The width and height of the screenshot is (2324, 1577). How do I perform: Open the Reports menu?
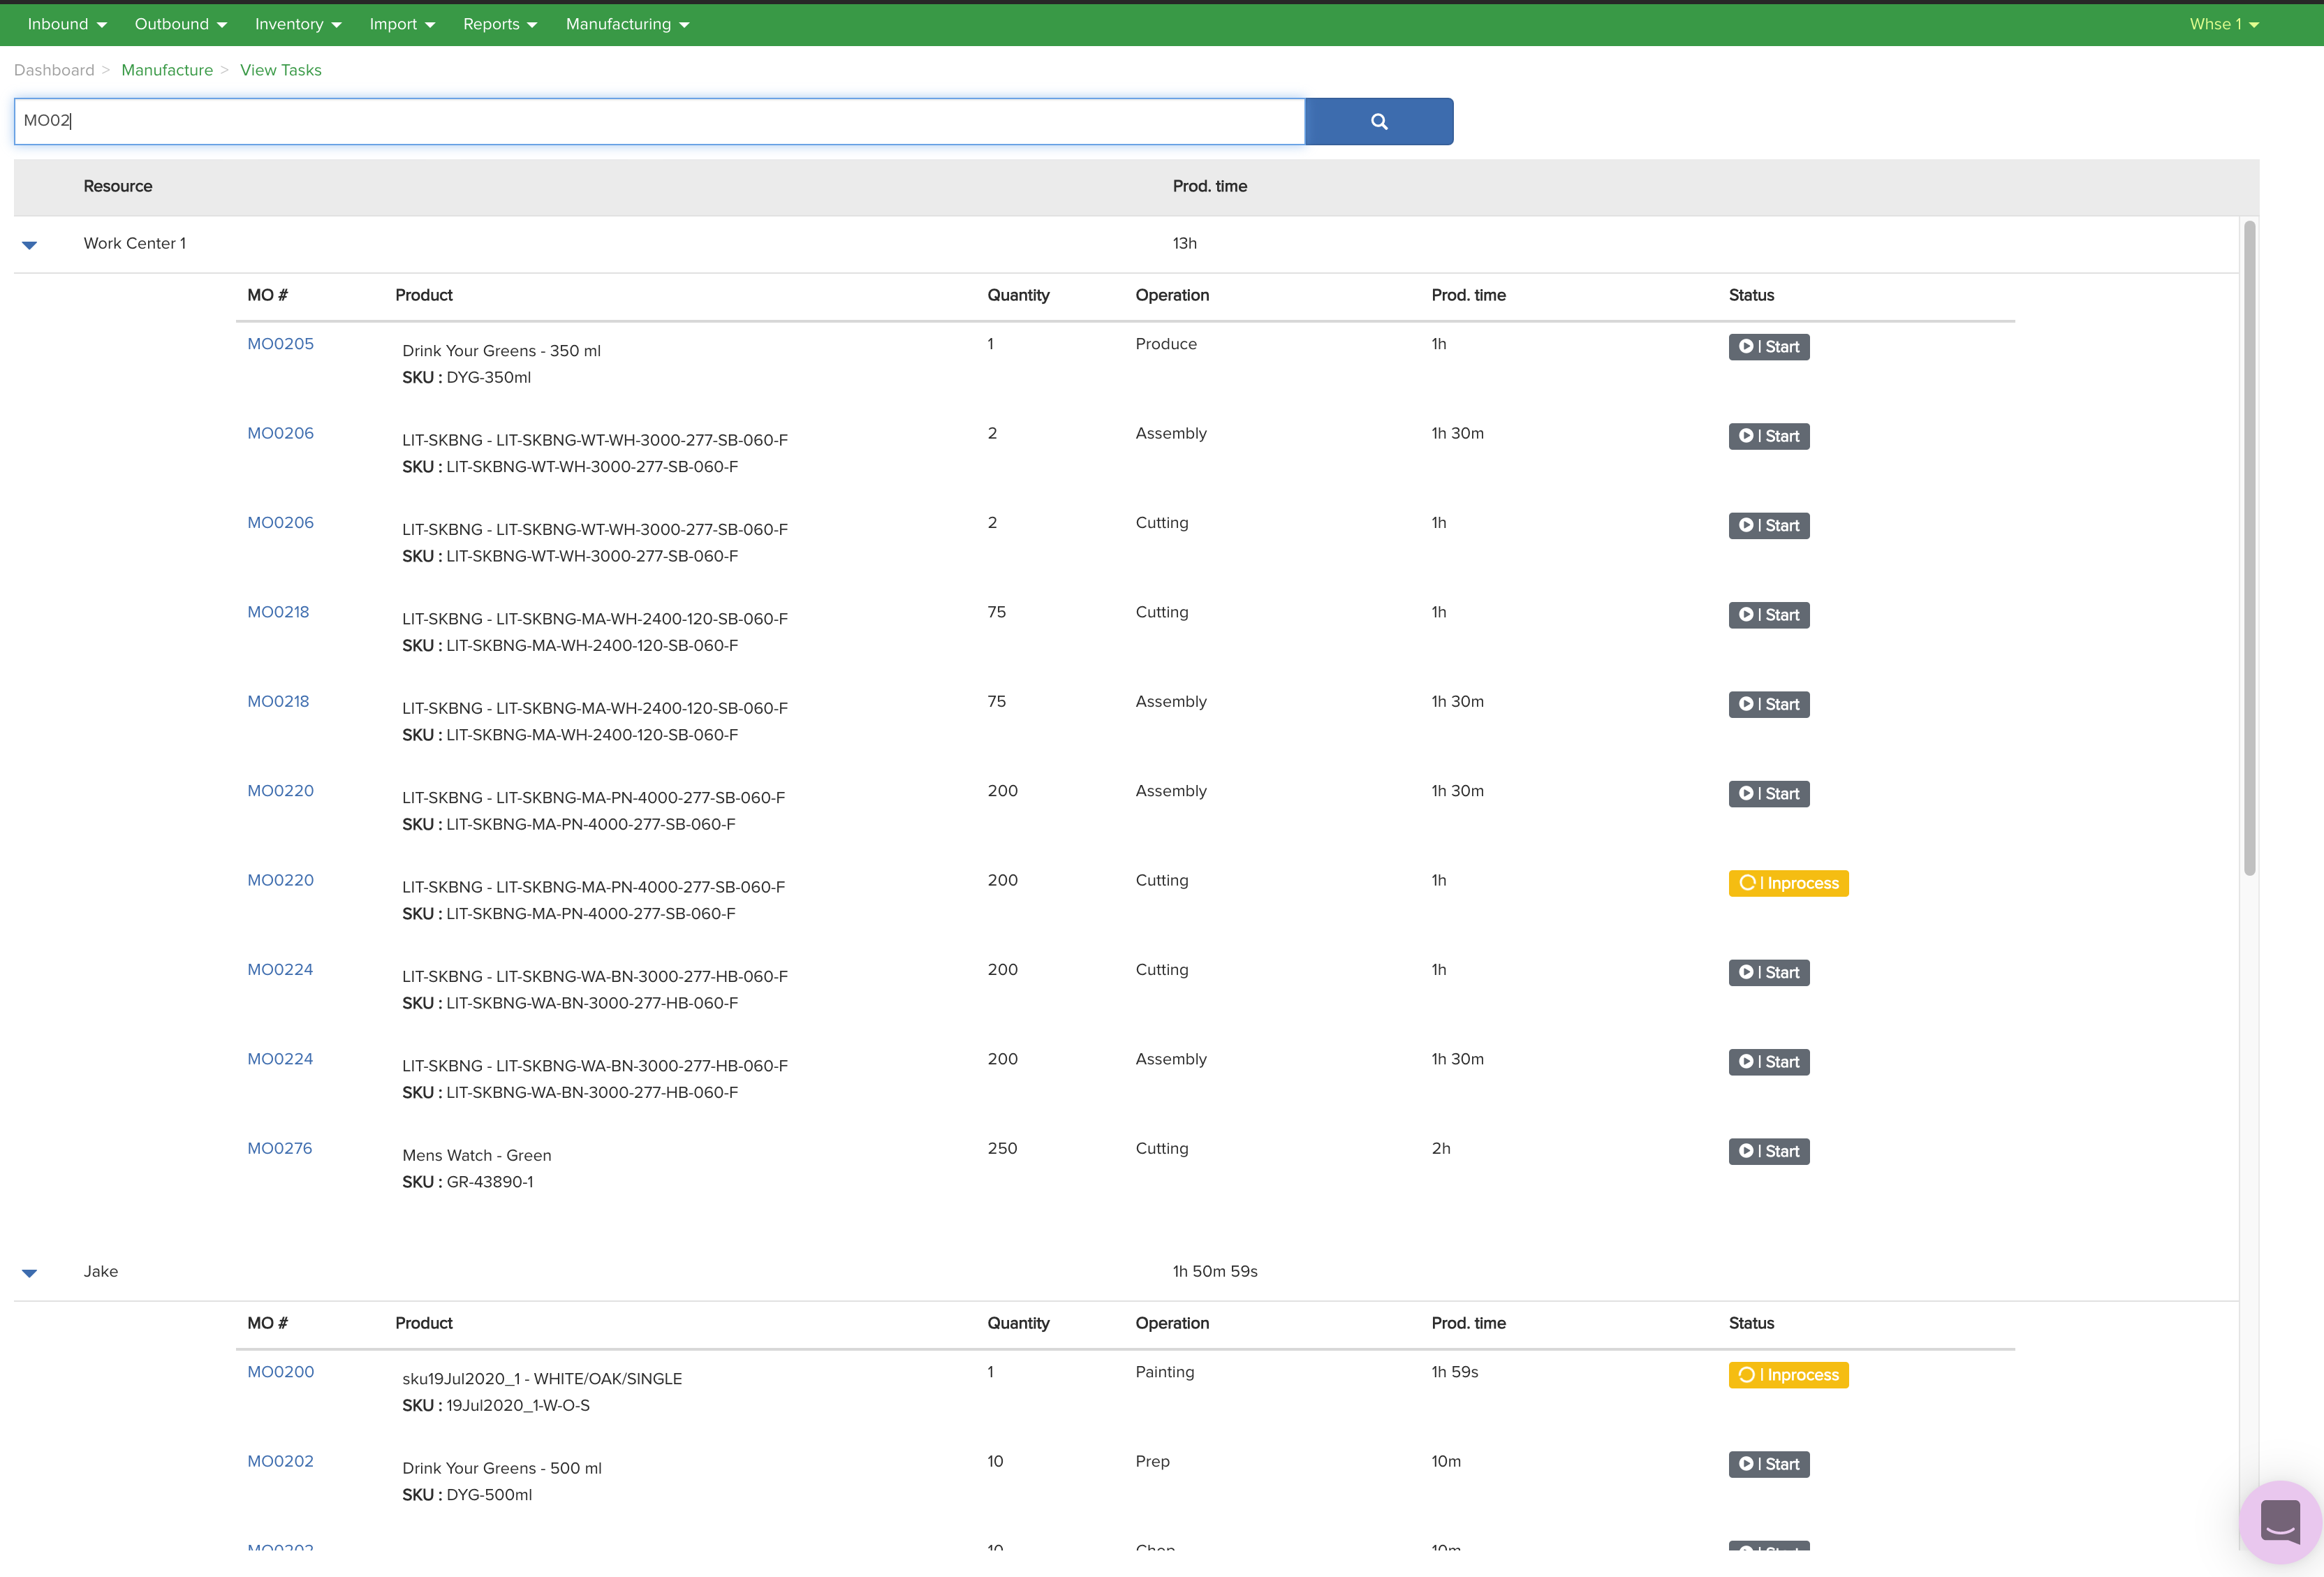(499, 24)
